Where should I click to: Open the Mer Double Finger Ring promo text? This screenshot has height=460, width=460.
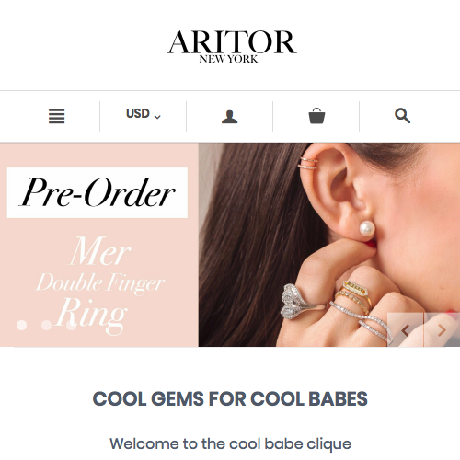(x=99, y=285)
